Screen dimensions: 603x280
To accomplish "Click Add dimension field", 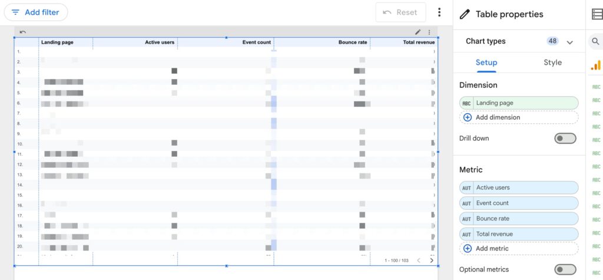I will 518,117.
